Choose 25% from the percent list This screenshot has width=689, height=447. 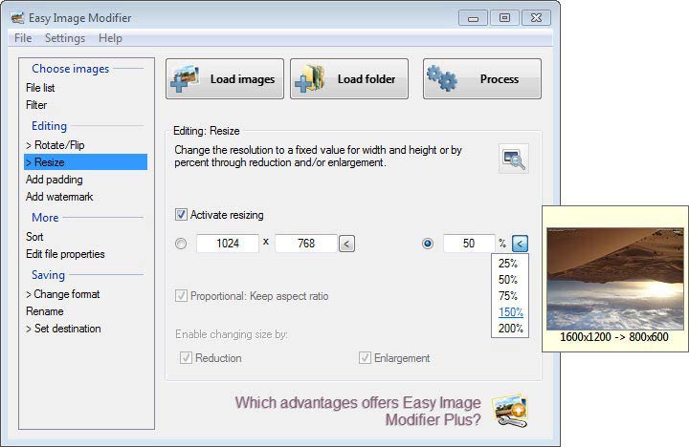pyautogui.click(x=508, y=264)
